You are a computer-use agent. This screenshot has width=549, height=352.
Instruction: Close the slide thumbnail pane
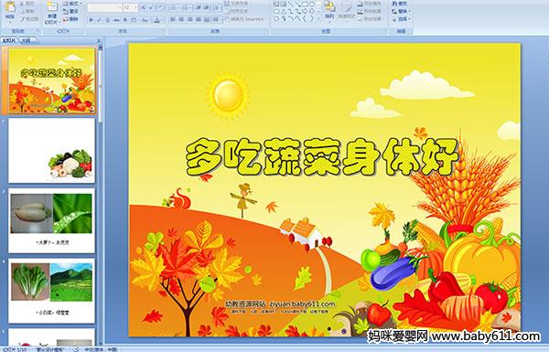click(x=99, y=41)
